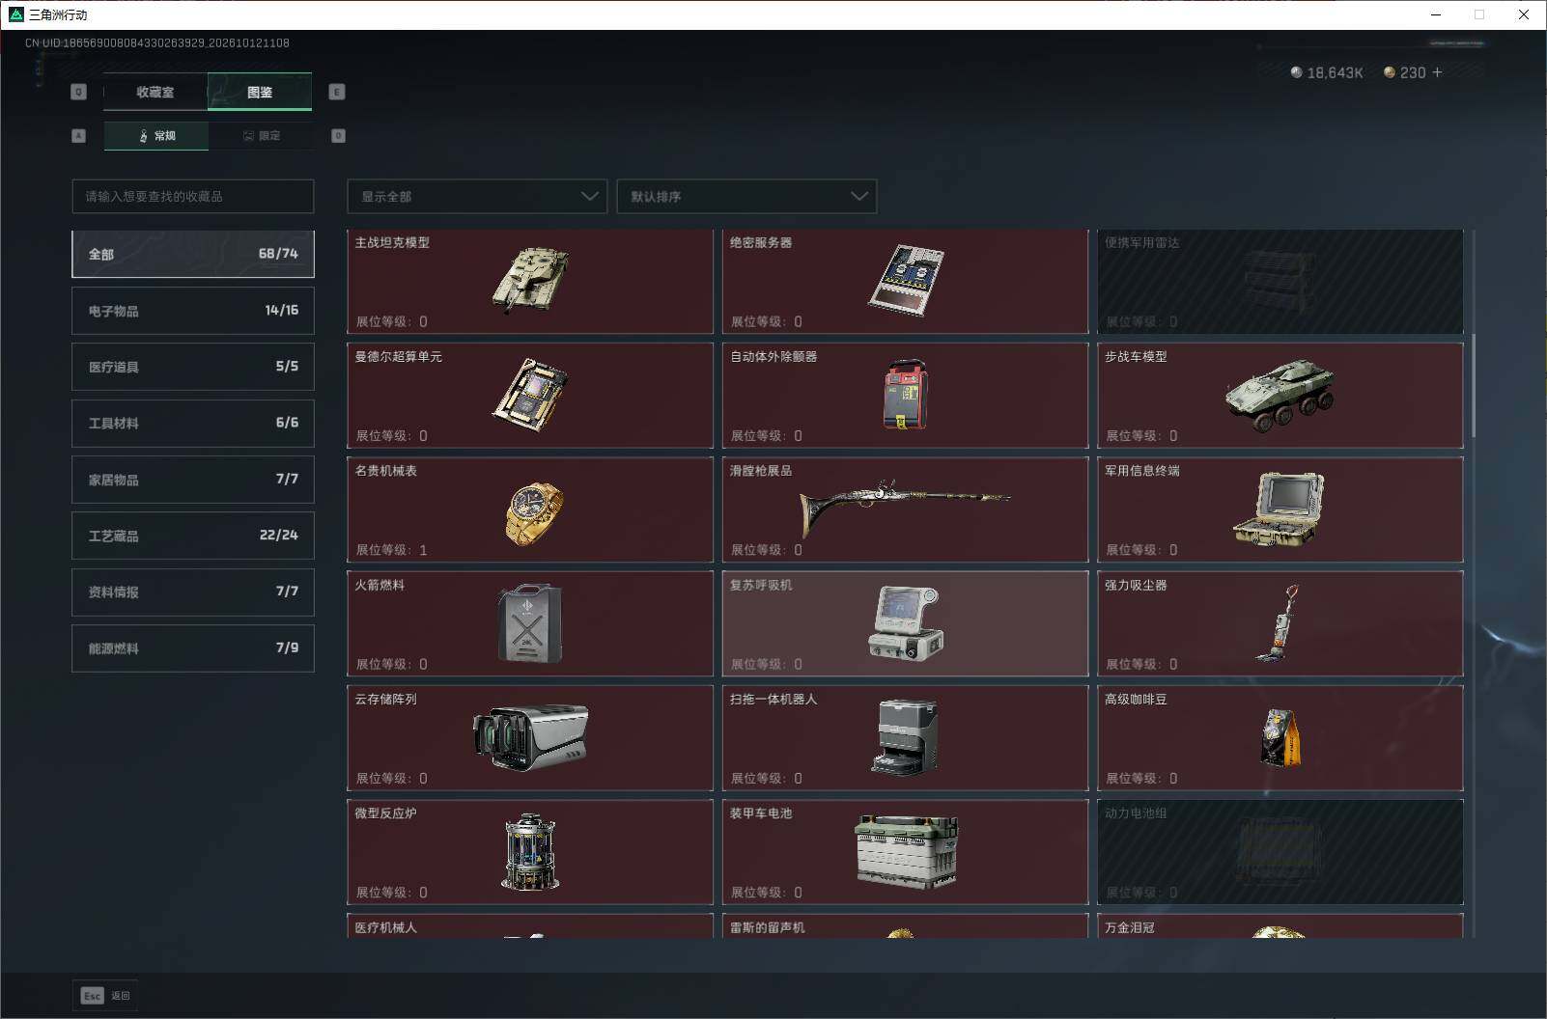
Task: Switch to the 收藏室 tab
Action: 155,92
